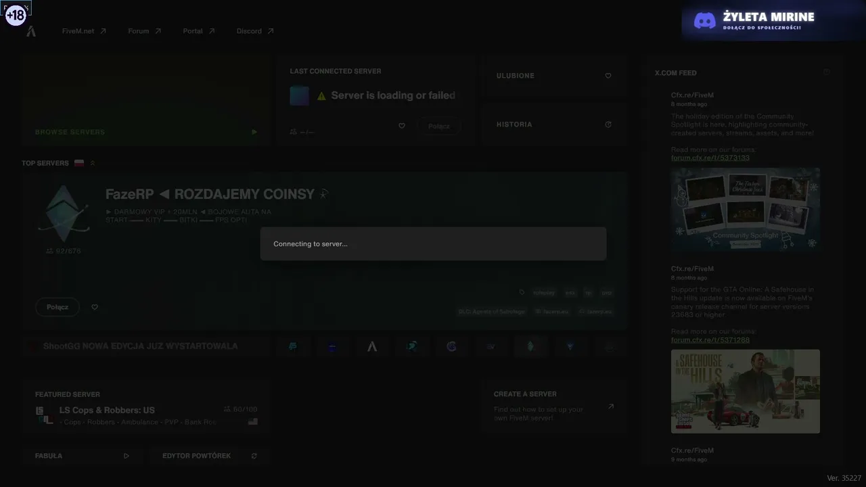Click the heart icon on Ulubione
The image size is (866, 487).
pos(608,76)
